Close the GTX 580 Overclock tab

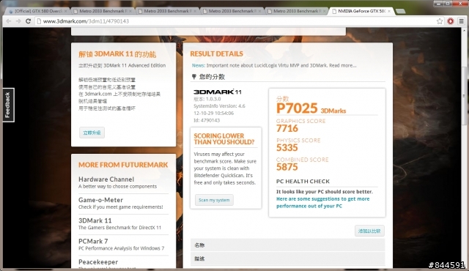click(x=65, y=11)
